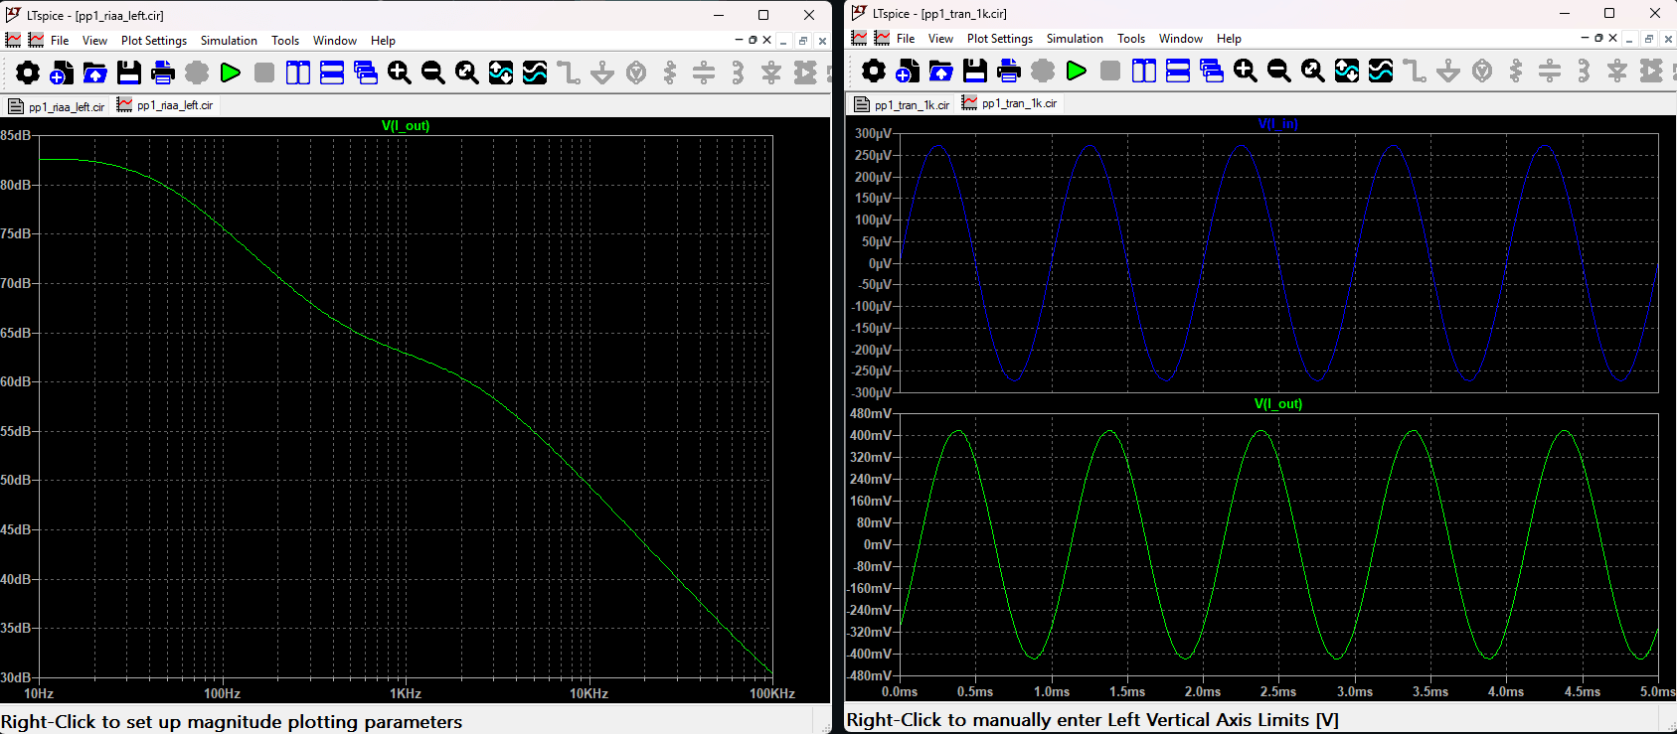Autorange the Y-axis in pp1_riaa_left window
Image resolution: width=1677 pixels, height=734 pixels.
(x=501, y=73)
